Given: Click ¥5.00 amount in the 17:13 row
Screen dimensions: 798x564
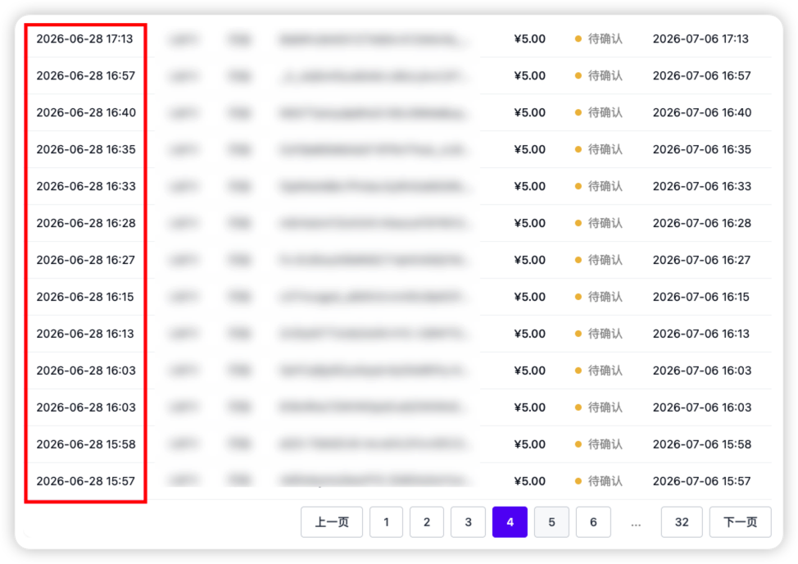Looking at the screenshot, I should (x=530, y=39).
